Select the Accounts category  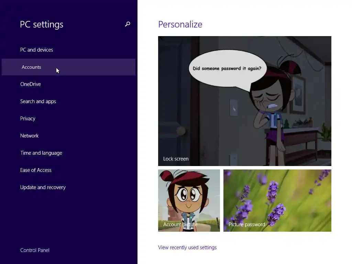[68, 67]
